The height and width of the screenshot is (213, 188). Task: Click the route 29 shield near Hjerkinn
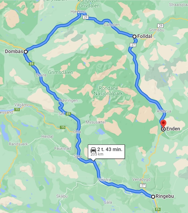pos(86,17)
